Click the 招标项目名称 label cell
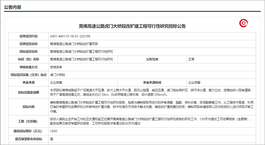 coord(28,52)
